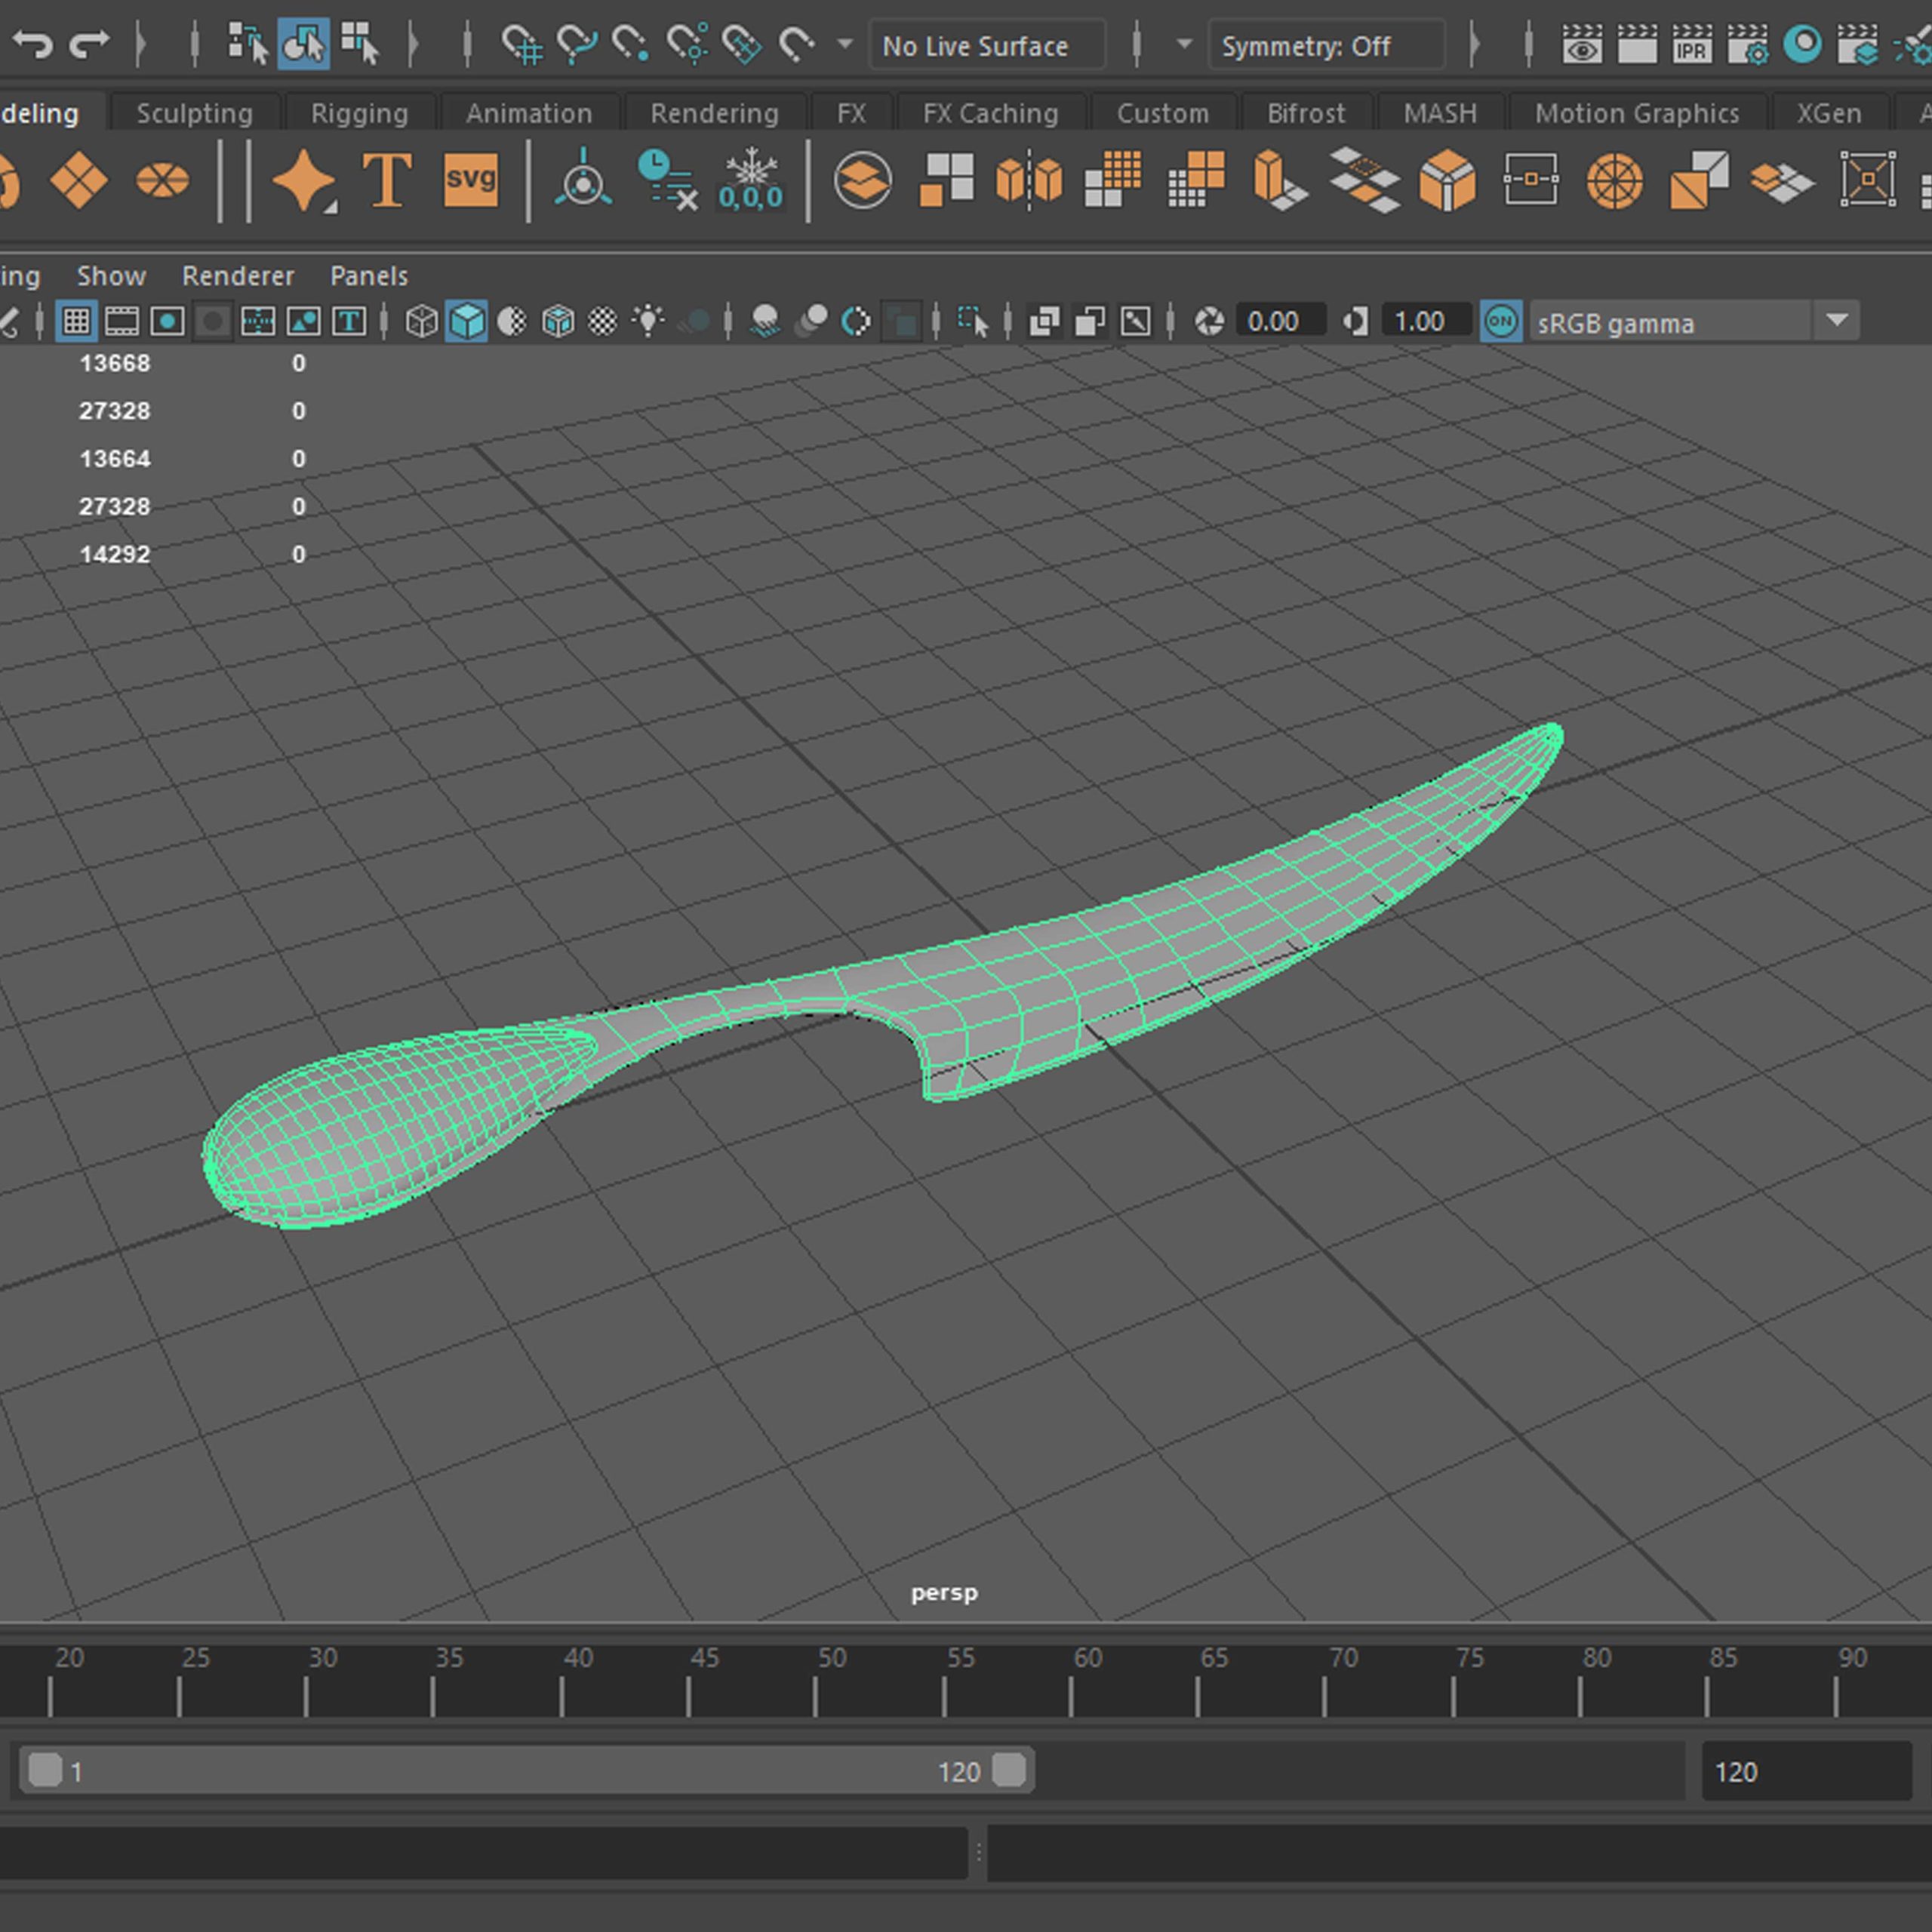Open the Bifrost shelf tab

(x=1306, y=113)
